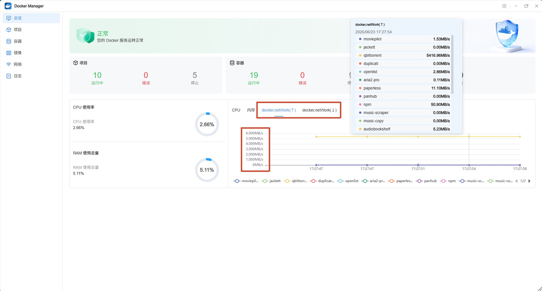The image size is (542, 291).
Task: Toggle openlist series in chart legend
Action: (x=348, y=181)
